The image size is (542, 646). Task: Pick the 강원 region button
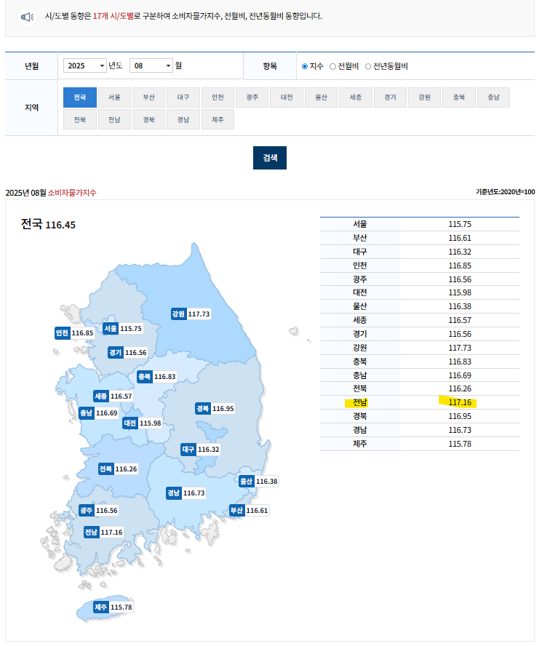point(425,97)
